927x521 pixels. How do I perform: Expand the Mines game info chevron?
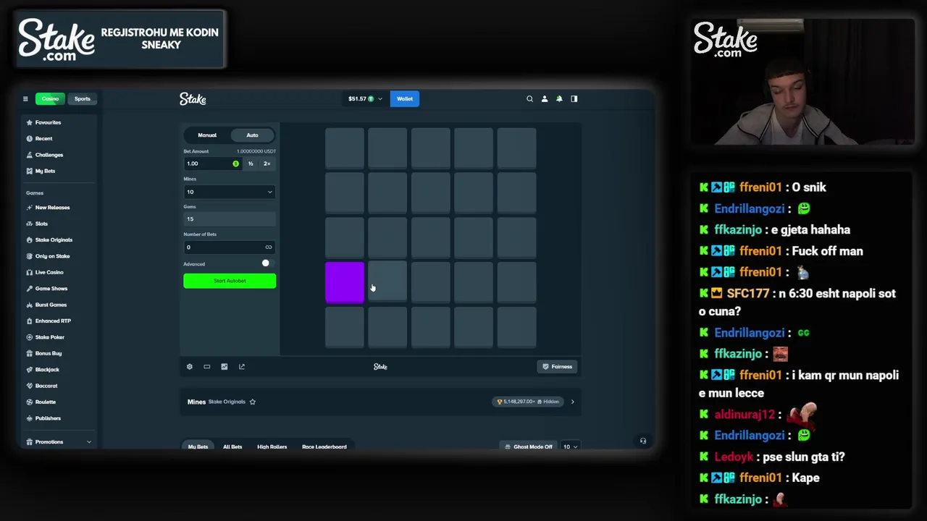[572, 402]
